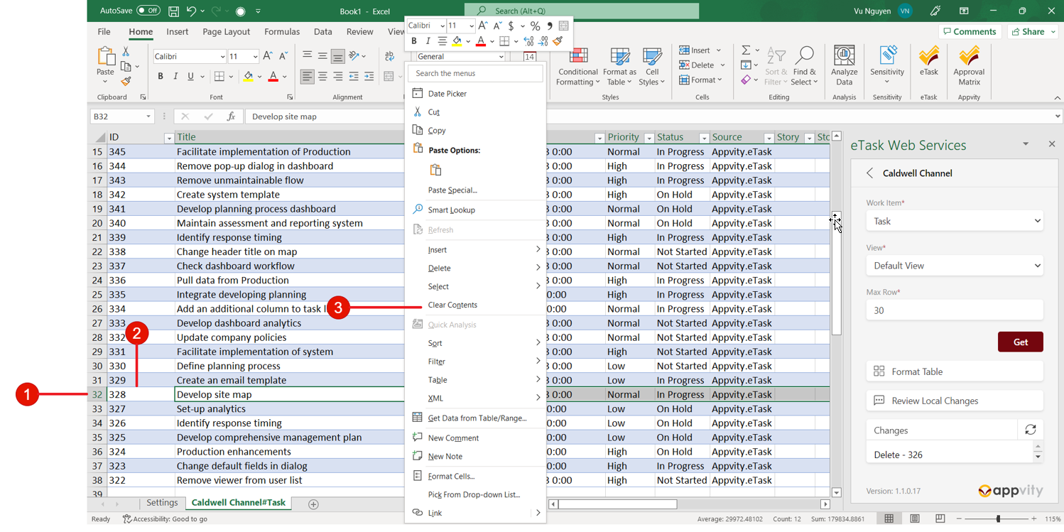
Task: Open the Work Item dropdown
Action: [x=954, y=221]
